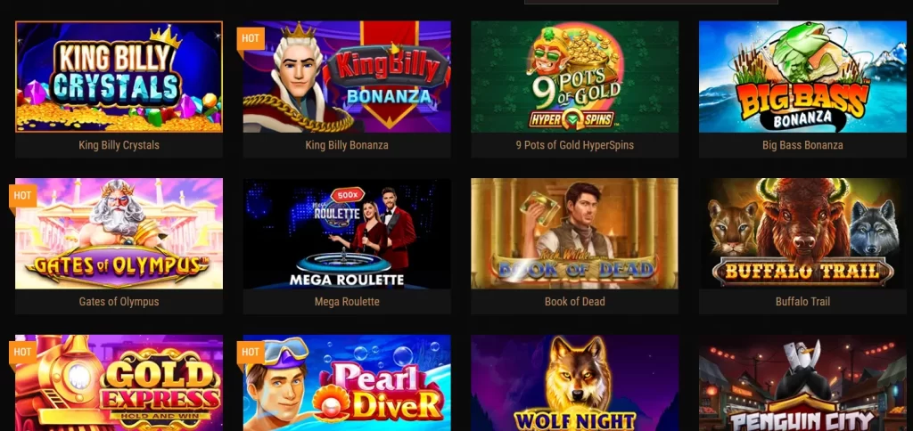Click the Big Bass Bonanza title label
This screenshot has height=431, width=913.
point(803,145)
